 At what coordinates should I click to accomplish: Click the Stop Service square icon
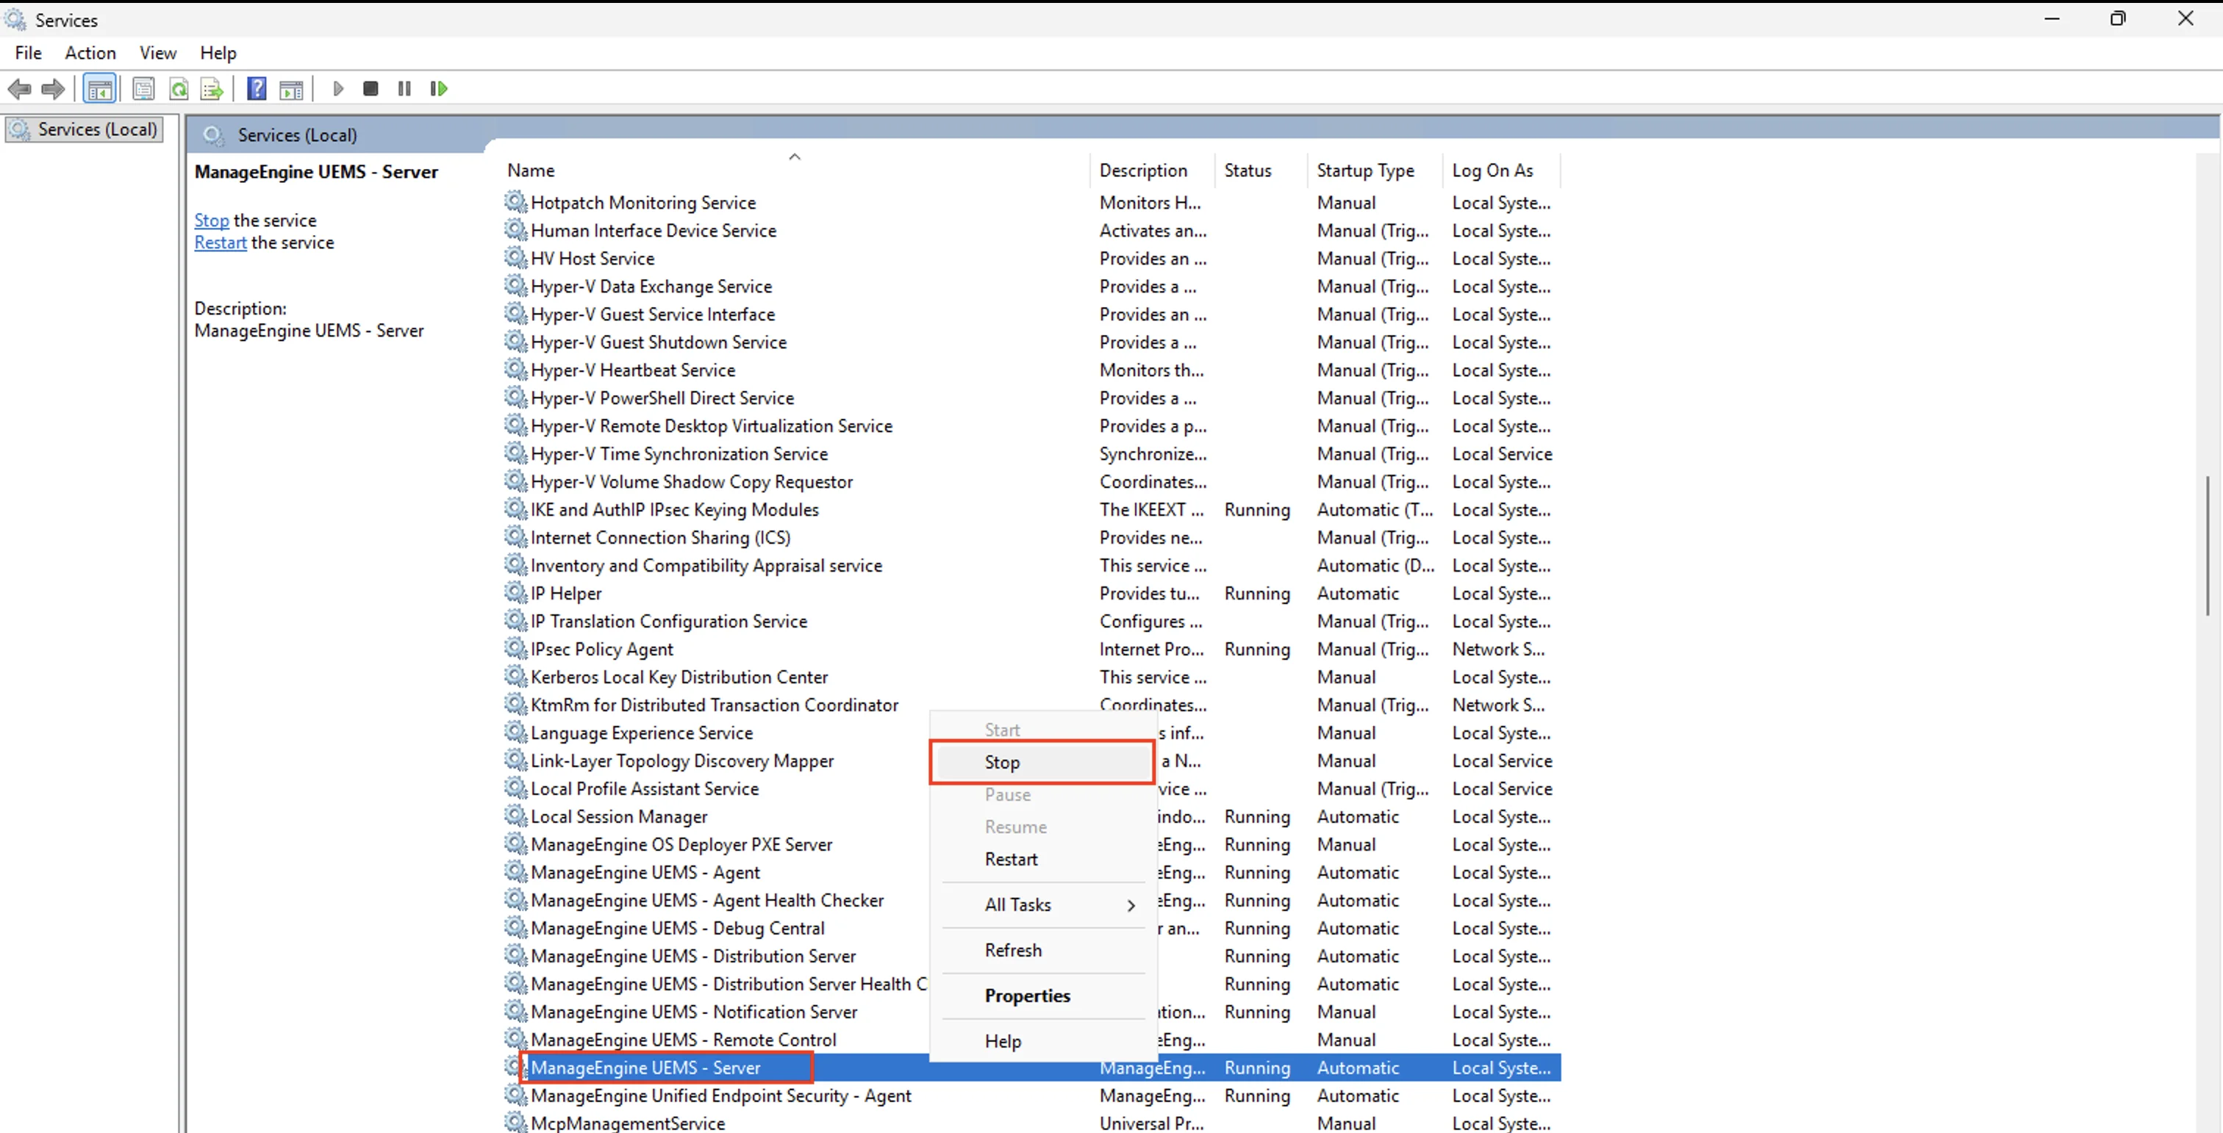(x=371, y=88)
